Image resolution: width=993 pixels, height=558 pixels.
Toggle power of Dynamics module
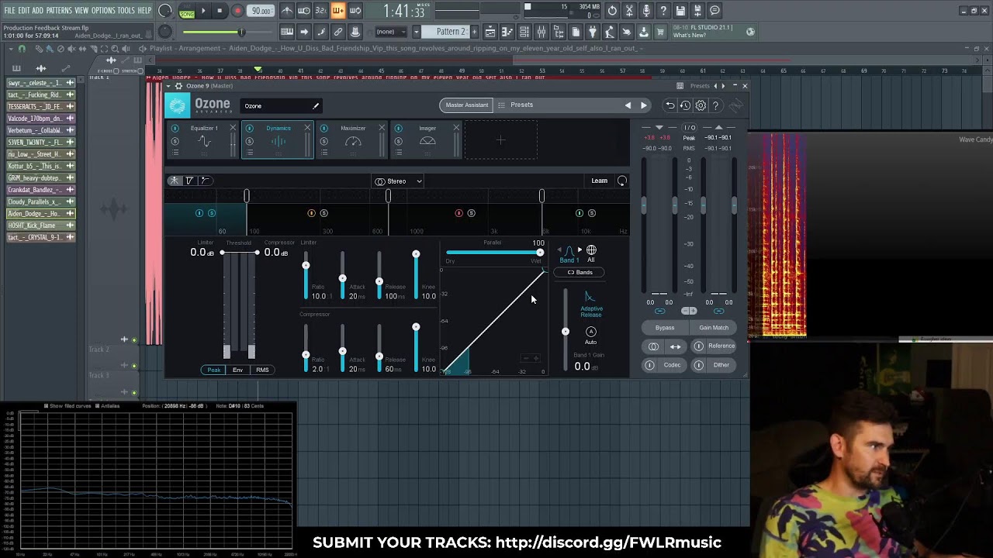pyautogui.click(x=249, y=128)
